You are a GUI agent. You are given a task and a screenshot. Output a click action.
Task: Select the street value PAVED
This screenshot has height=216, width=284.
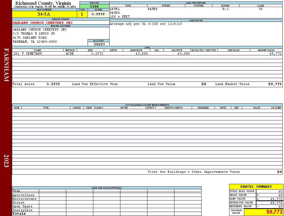click(153, 9)
